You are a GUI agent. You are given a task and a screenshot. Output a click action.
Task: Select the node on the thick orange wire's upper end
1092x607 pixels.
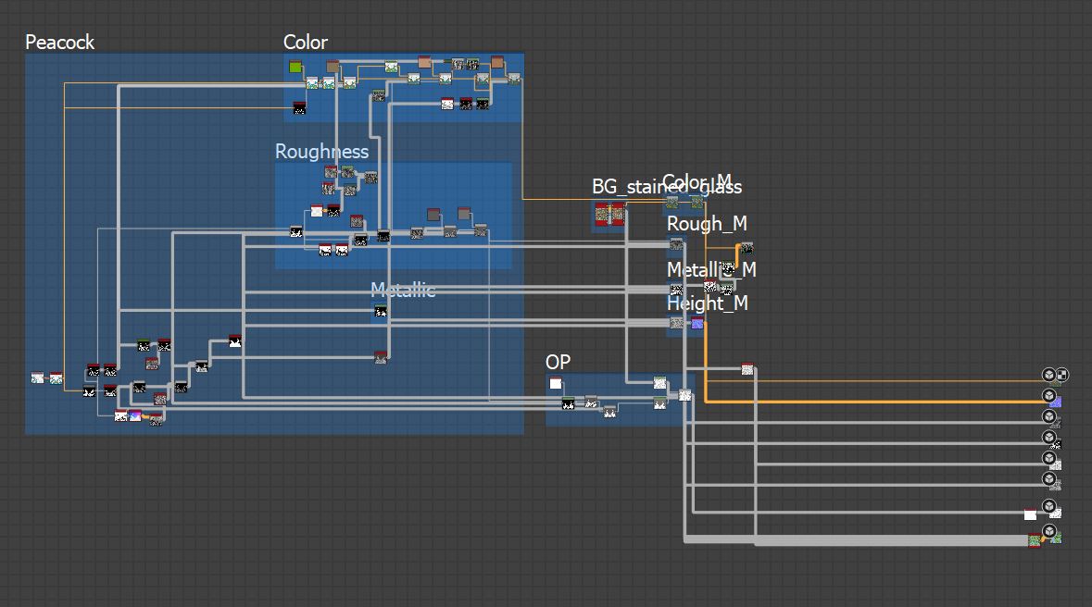click(x=747, y=248)
